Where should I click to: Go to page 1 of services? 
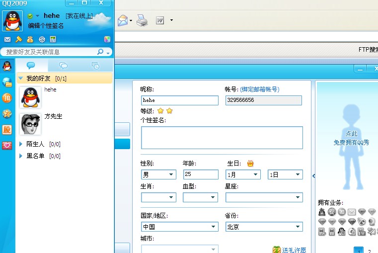click(x=358, y=251)
